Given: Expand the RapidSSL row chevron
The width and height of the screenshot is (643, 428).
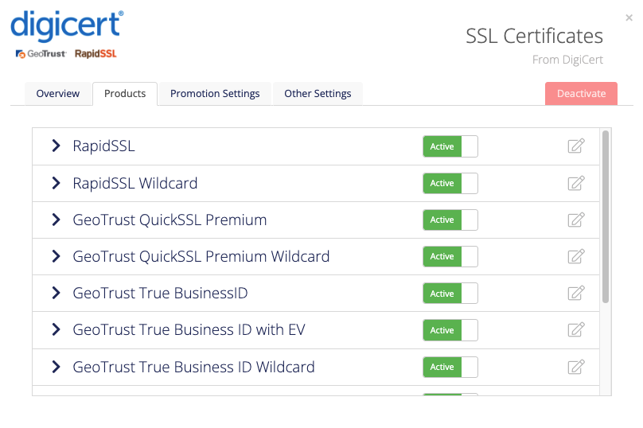Looking at the screenshot, I should (x=57, y=146).
